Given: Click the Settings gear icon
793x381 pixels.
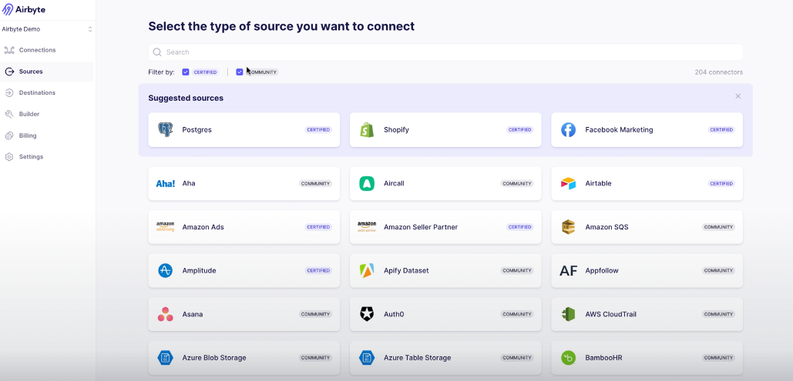Looking at the screenshot, I should pos(9,157).
